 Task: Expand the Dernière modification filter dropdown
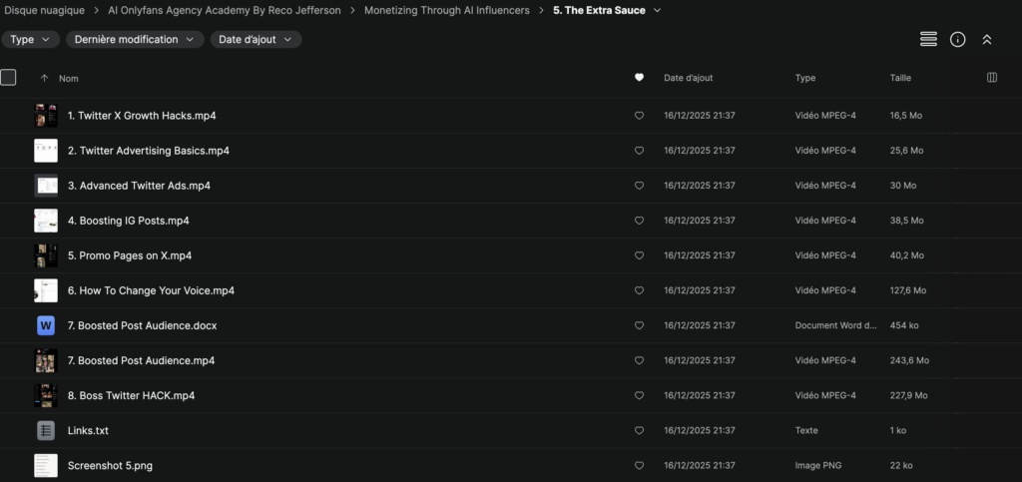tap(135, 40)
